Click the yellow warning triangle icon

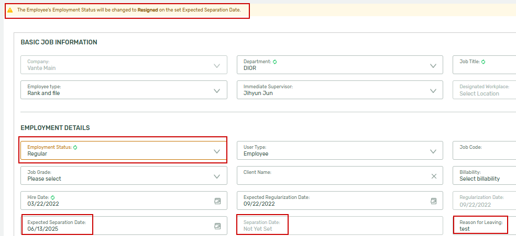10,10
